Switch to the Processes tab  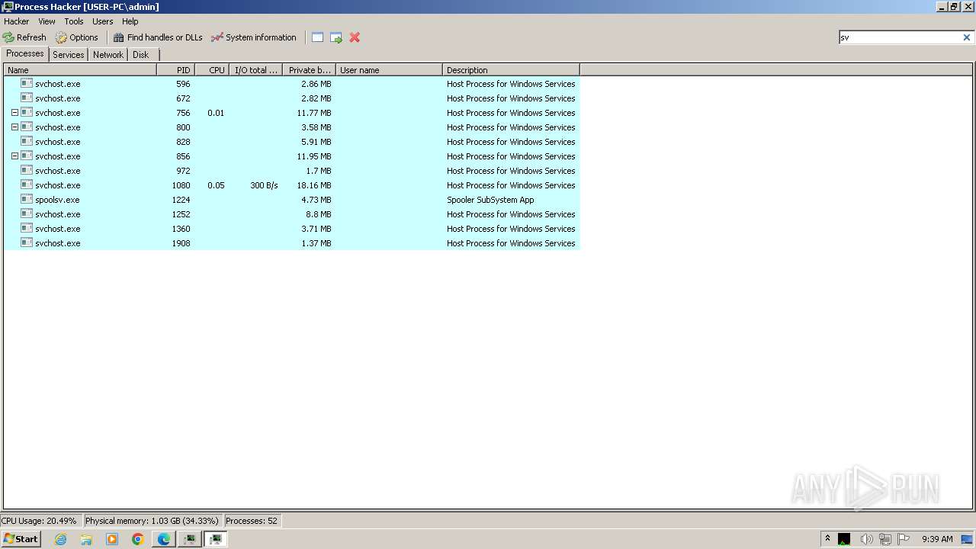pyautogui.click(x=25, y=54)
